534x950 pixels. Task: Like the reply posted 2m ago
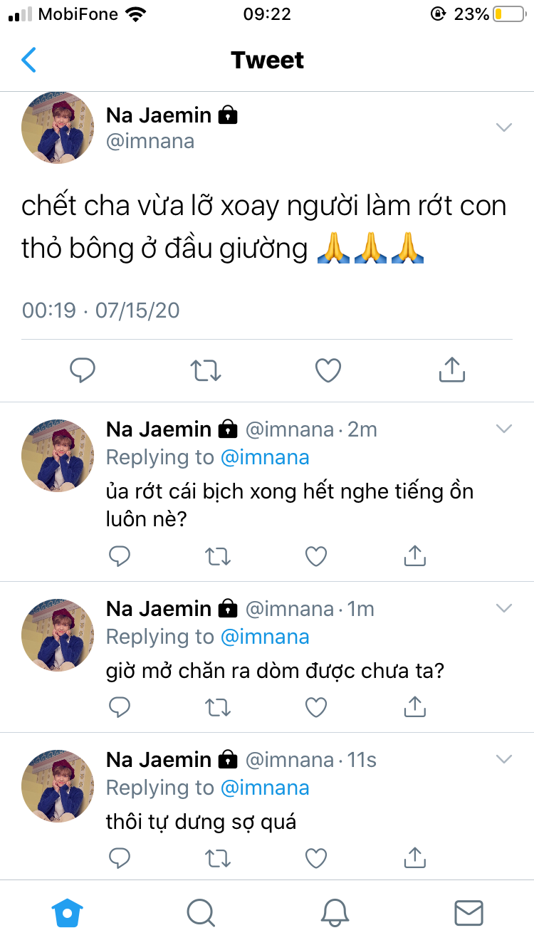tap(316, 556)
